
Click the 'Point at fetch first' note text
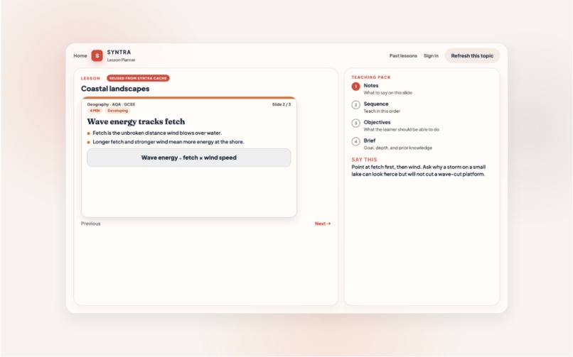[419, 170]
